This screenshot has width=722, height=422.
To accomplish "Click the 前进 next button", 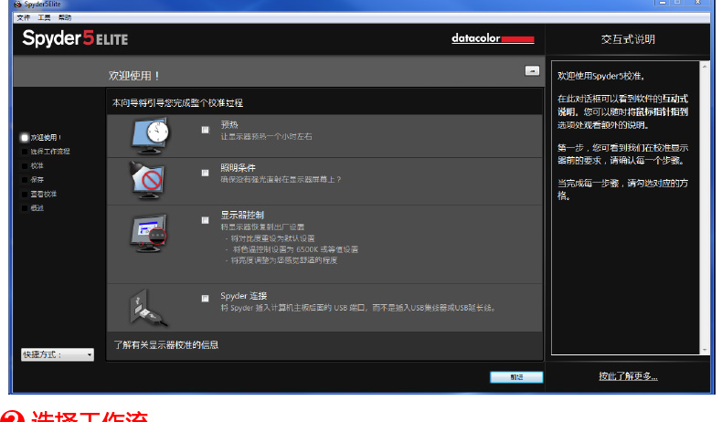I will 516,377.
